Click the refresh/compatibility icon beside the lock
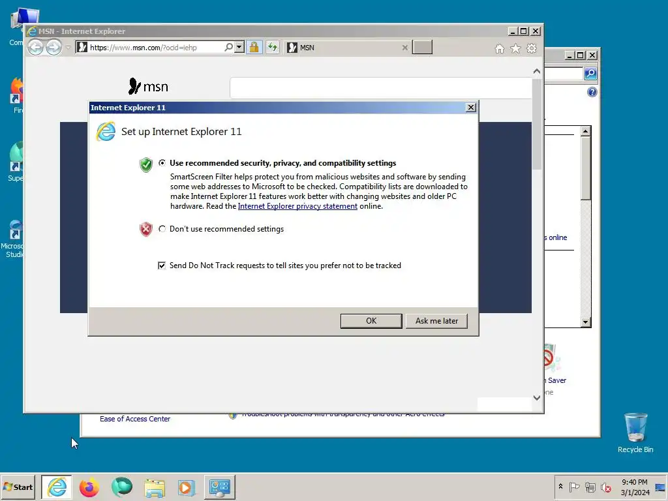This screenshot has height=501, width=668. tap(273, 47)
